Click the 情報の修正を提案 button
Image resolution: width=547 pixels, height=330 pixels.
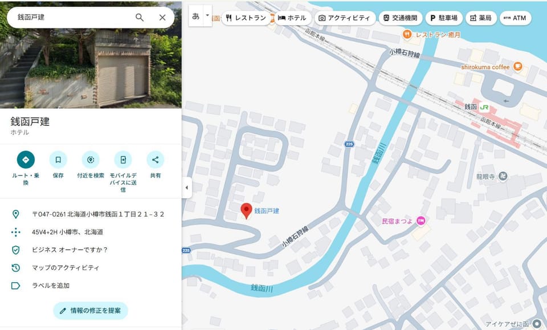tap(91, 311)
